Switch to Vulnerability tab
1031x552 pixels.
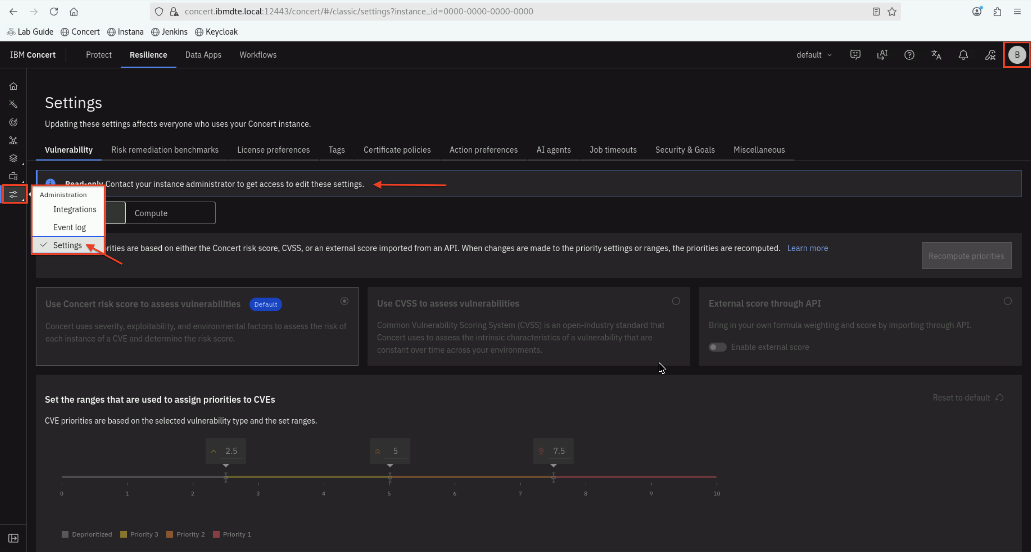point(68,150)
